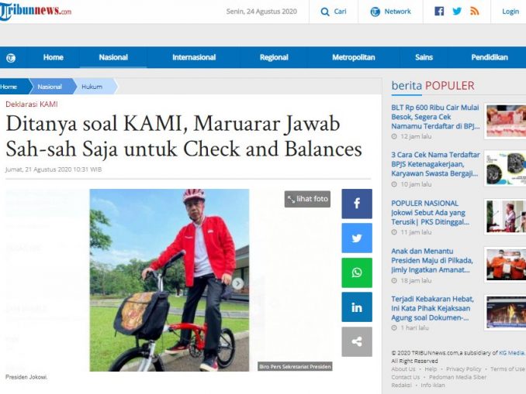The height and width of the screenshot is (394, 526).
Task: Open the gray general share icon
Action: coord(357,342)
